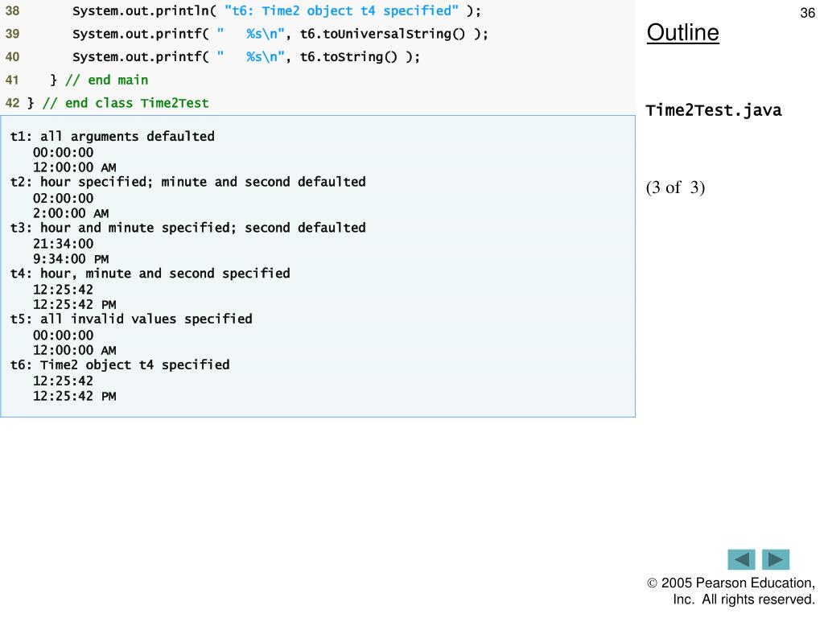Viewport: 824px width, 618px height.
Task: Click the "// end class Time2Test" comment
Action: tap(126, 103)
